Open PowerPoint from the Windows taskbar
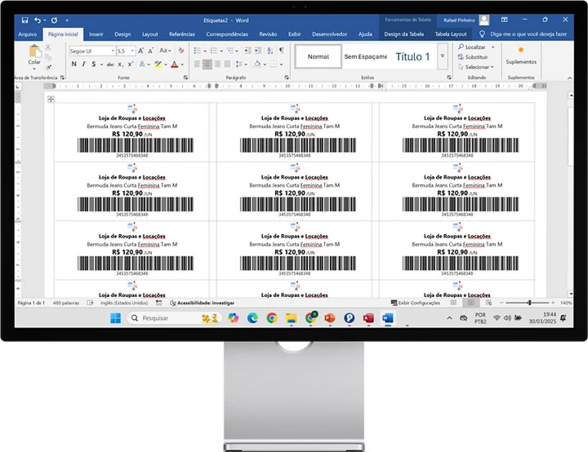 coord(330,317)
